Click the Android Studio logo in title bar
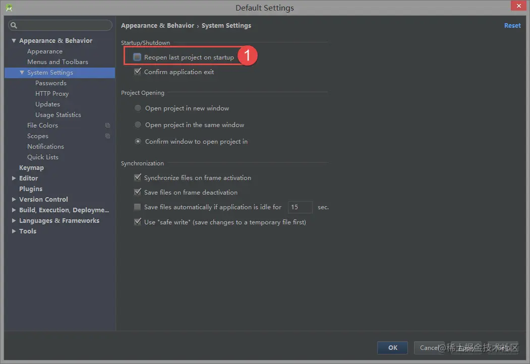Screen dimensions: 530x364 point(9,8)
